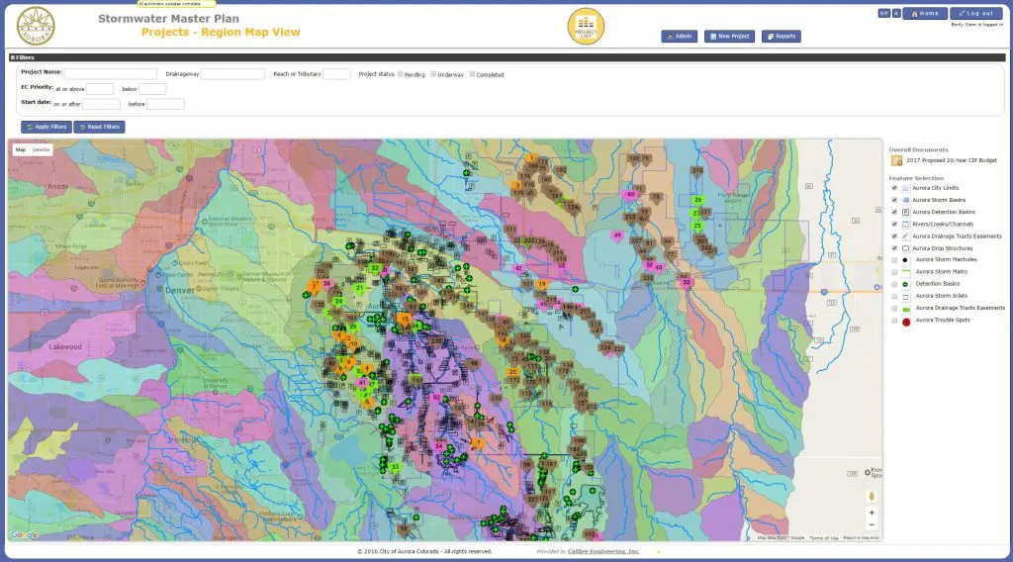Click the Apply Filters button
The width and height of the screenshot is (1013, 562).
coord(46,128)
